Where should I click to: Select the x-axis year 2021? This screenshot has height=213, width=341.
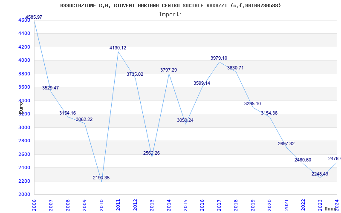click(286, 205)
